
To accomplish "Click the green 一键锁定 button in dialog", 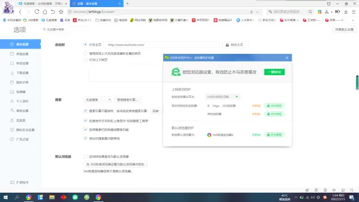I will tap(274, 72).
